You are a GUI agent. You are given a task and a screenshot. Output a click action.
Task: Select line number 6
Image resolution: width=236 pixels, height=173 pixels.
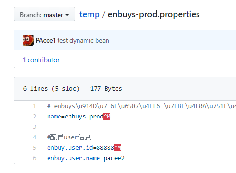pos(35,158)
